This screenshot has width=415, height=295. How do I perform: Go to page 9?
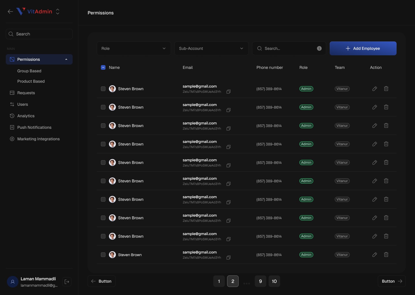pyautogui.click(x=261, y=281)
